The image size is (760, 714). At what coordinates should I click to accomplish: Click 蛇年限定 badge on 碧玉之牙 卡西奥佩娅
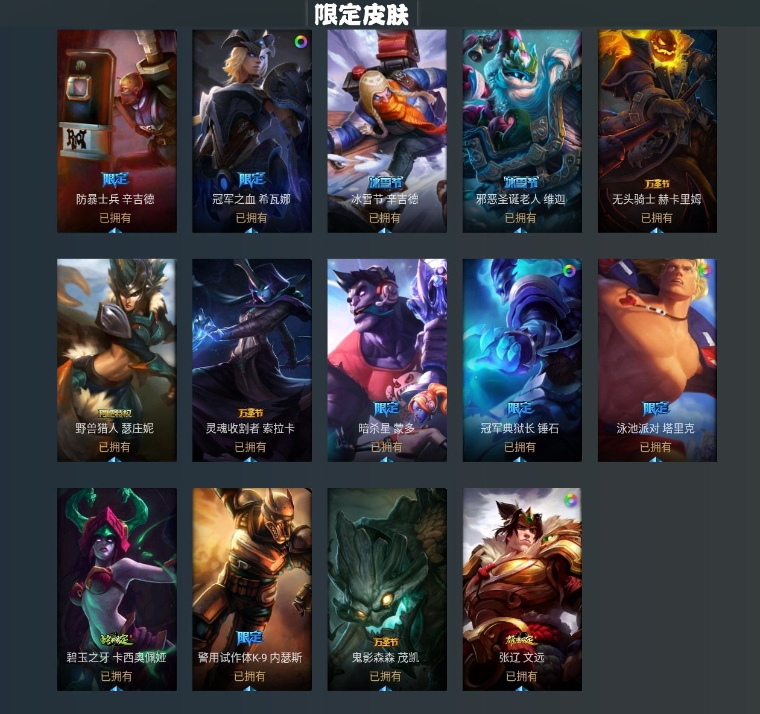(x=116, y=639)
